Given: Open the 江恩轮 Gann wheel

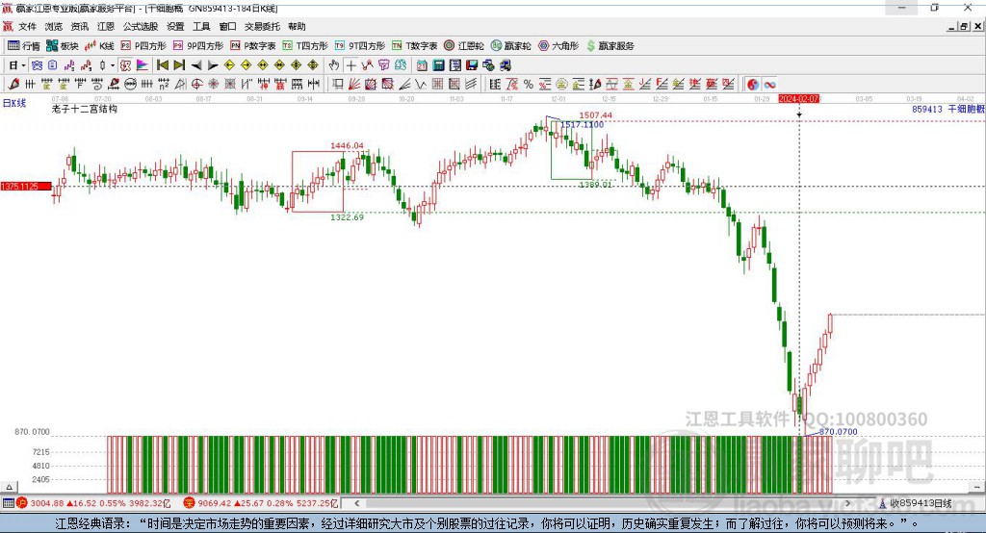Looking at the screenshot, I should point(464,46).
